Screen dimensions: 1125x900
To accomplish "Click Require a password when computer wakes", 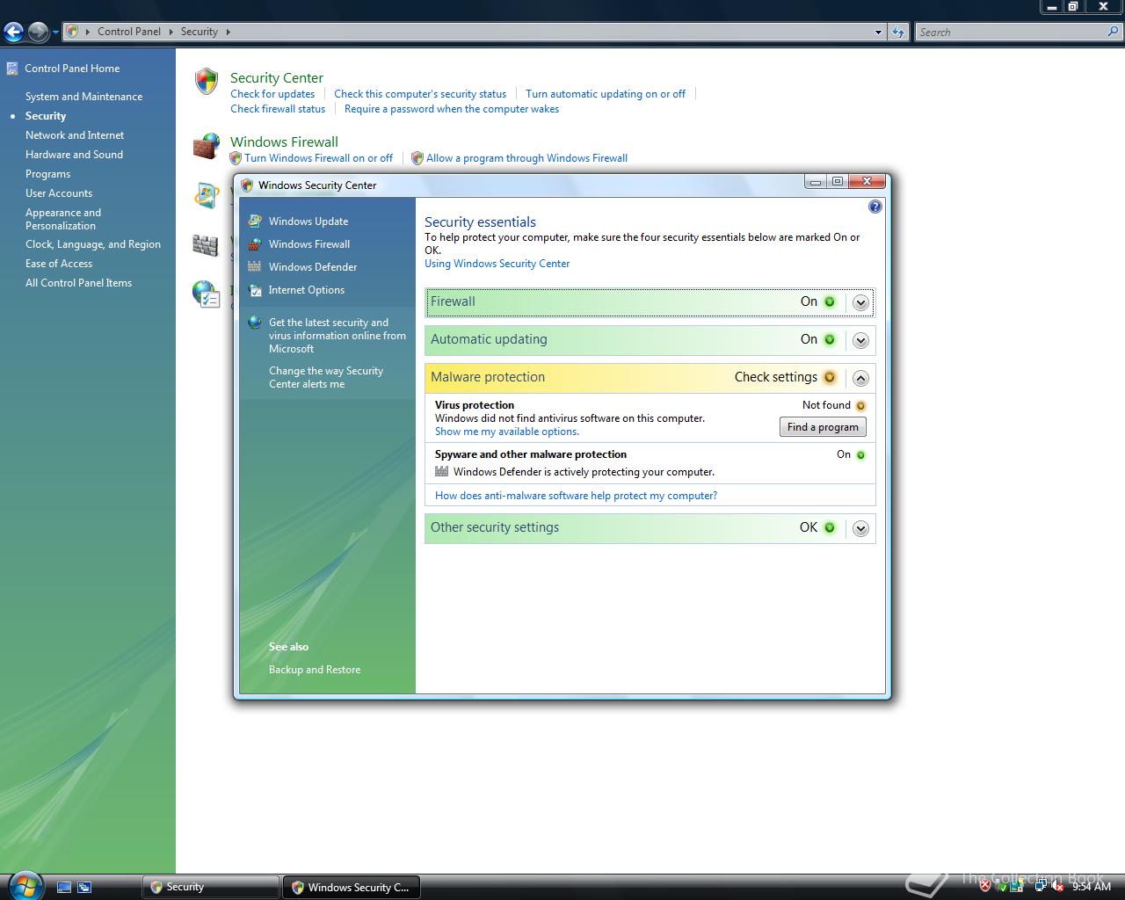I will 452,109.
